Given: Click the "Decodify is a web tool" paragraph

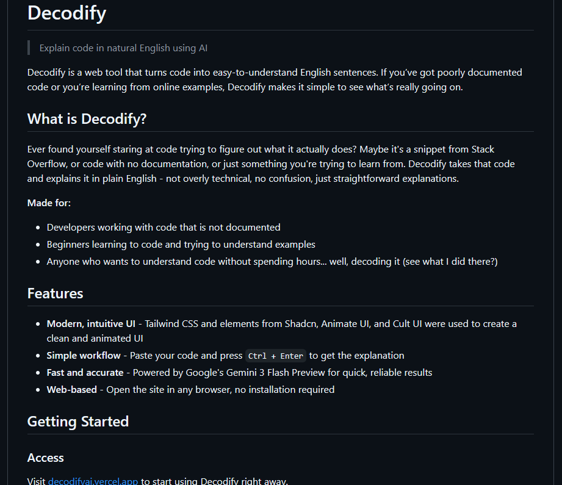Looking at the screenshot, I should coord(275,79).
